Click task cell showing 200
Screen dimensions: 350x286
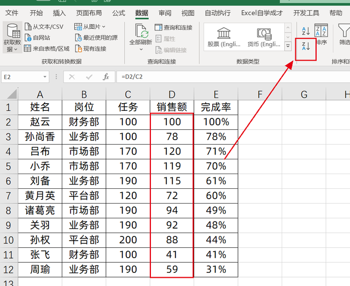pyautogui.click(x=128, y=240)
